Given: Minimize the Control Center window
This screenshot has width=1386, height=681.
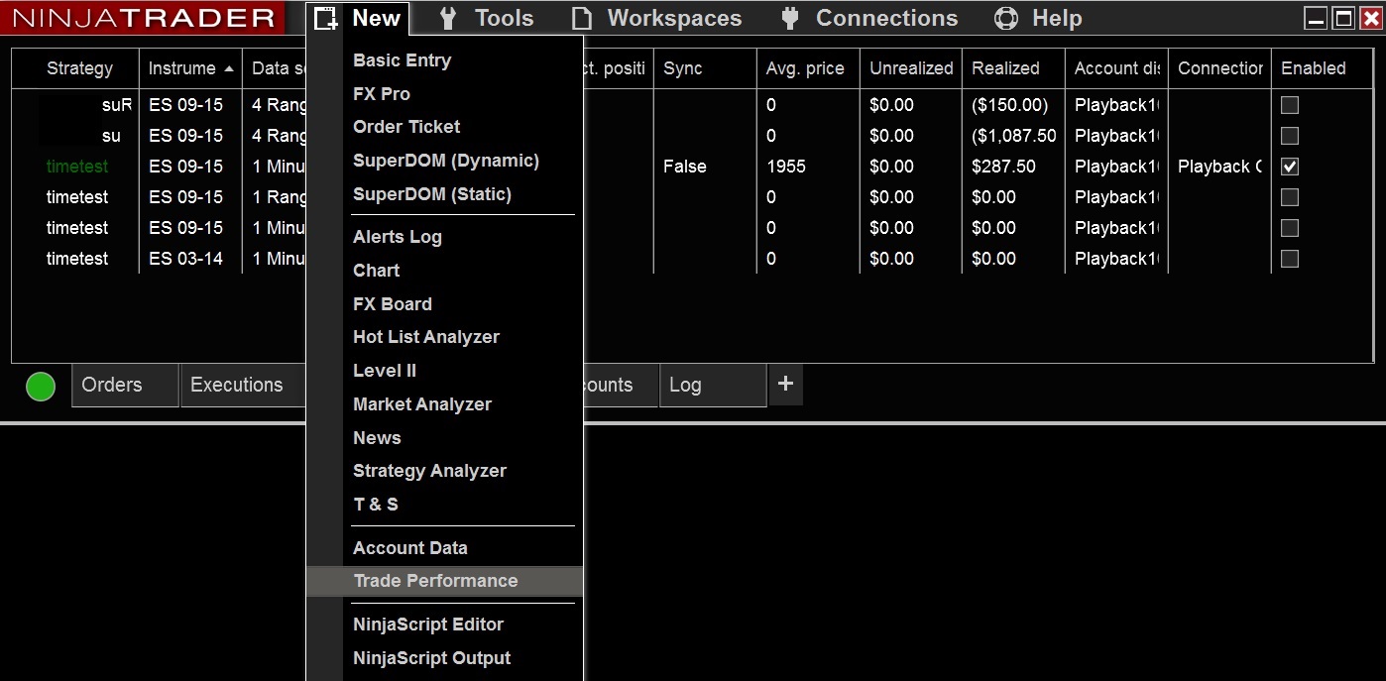Looking at the screenshot, I should (x=1315, y=18).
